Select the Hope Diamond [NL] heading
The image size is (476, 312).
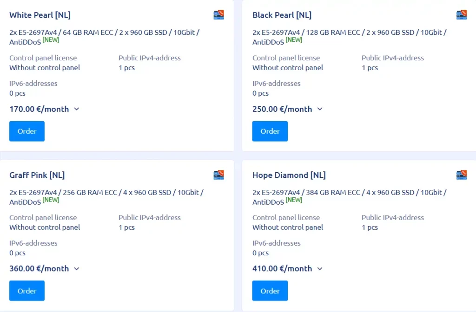(x=289, y=175)
